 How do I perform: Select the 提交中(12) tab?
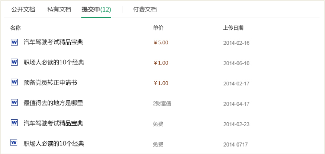click(x=96, y=10)
